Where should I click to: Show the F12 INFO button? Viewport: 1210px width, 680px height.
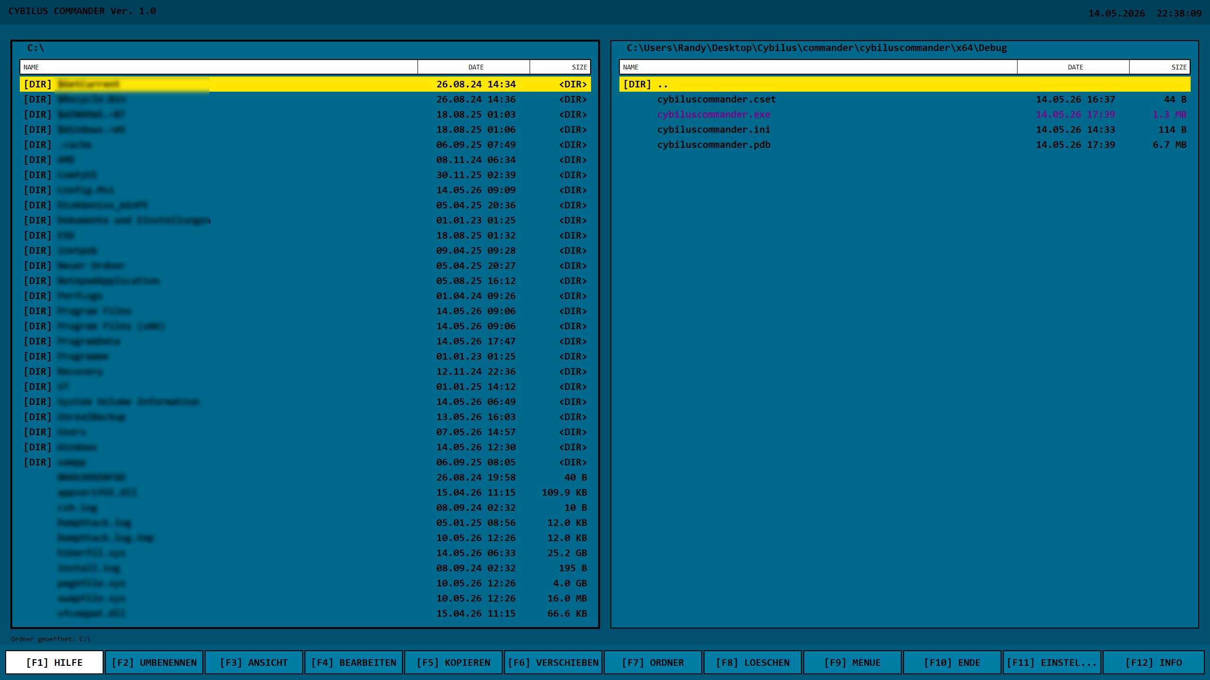(x=1154, y=662)
